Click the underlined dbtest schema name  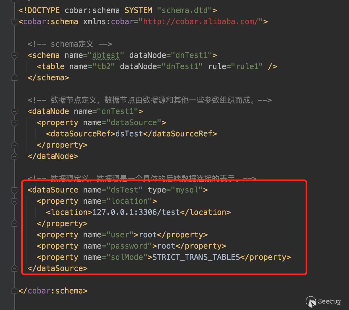click(x=106, y=56)
